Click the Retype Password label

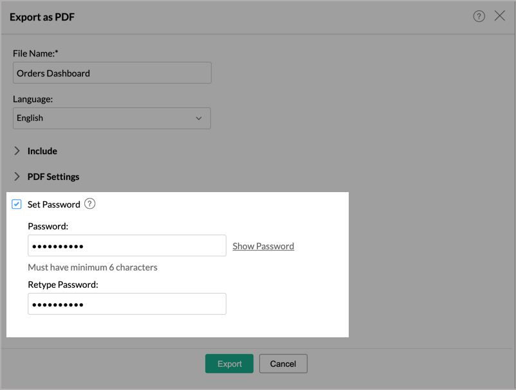click(x=63, y=284)
